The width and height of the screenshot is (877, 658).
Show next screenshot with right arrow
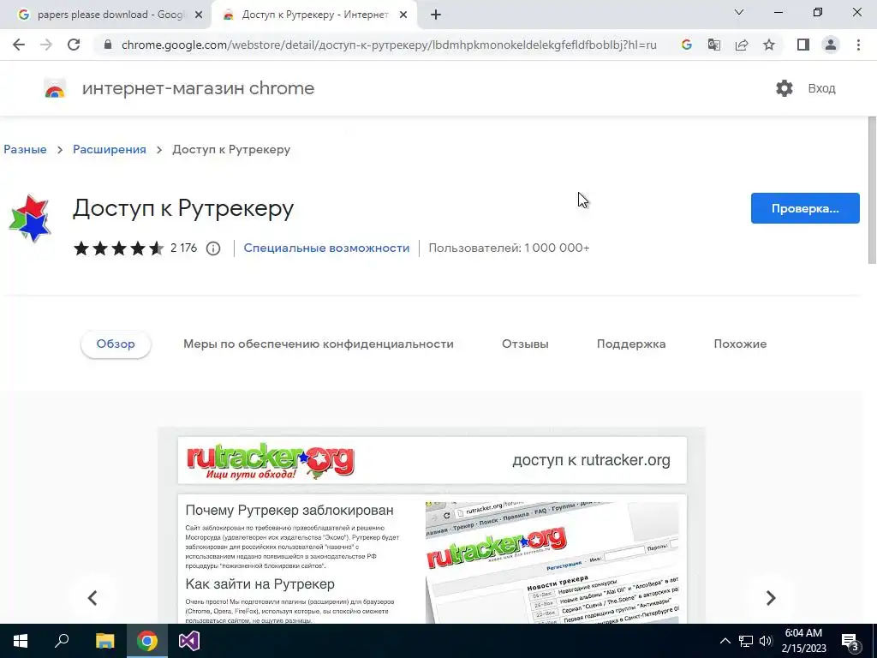click(x=771, y=597)
